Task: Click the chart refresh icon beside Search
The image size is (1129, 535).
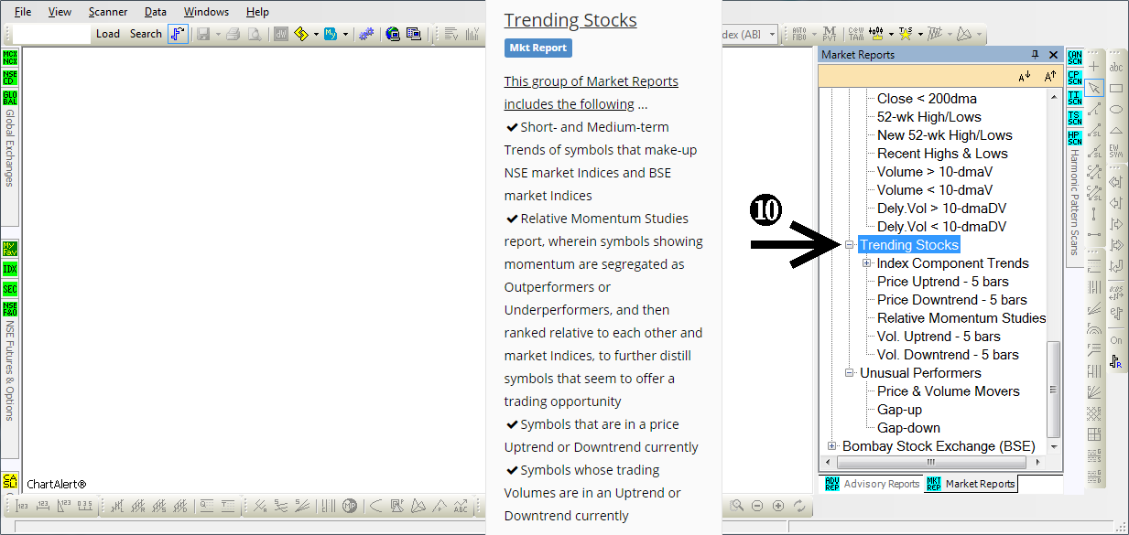Action: (178, 34)
